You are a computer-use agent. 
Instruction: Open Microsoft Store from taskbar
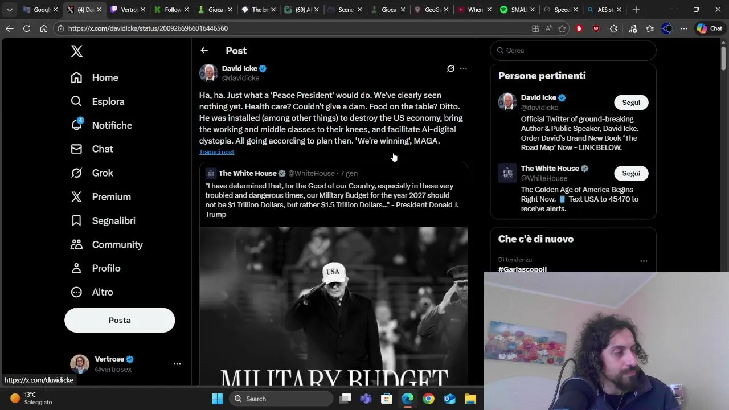pyautogui.click(x=387, y=399)
